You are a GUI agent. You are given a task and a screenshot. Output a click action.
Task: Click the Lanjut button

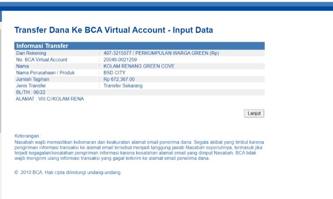[x=254, y=113]
